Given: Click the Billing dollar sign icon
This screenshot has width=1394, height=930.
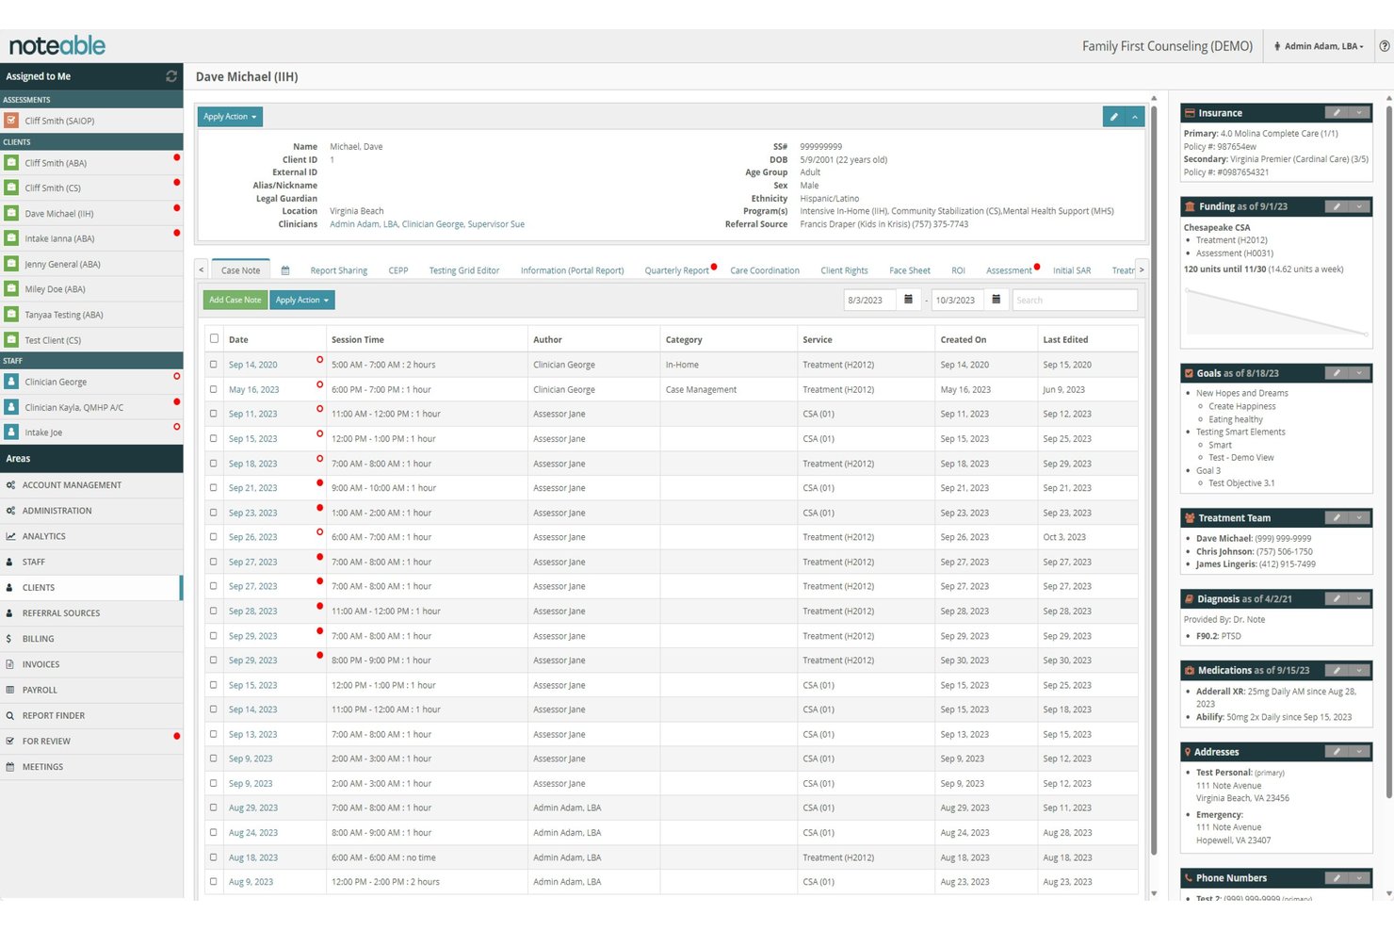Looking at the screenshot, I should coord(9,639).
